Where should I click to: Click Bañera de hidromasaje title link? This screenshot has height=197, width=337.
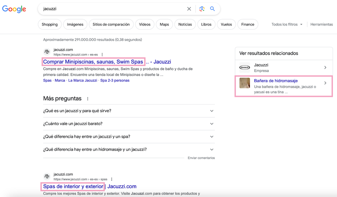click(276, 81)
